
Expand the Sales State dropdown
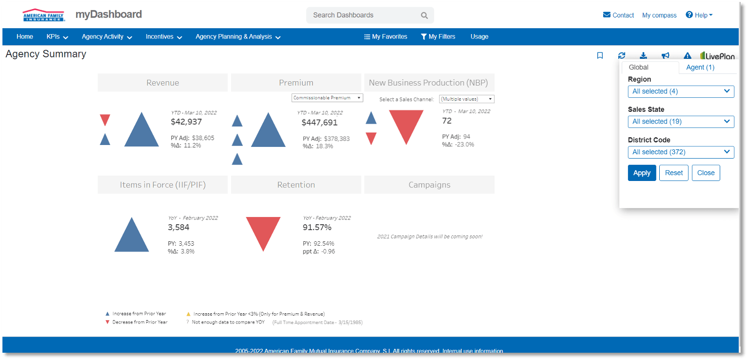click(681, 122)
